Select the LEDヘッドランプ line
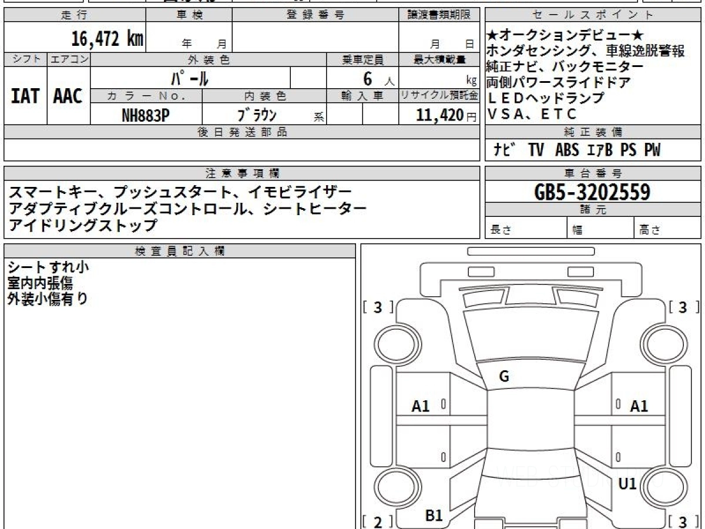The height and width of the screenshot is (529, 705). coord(545,98)
